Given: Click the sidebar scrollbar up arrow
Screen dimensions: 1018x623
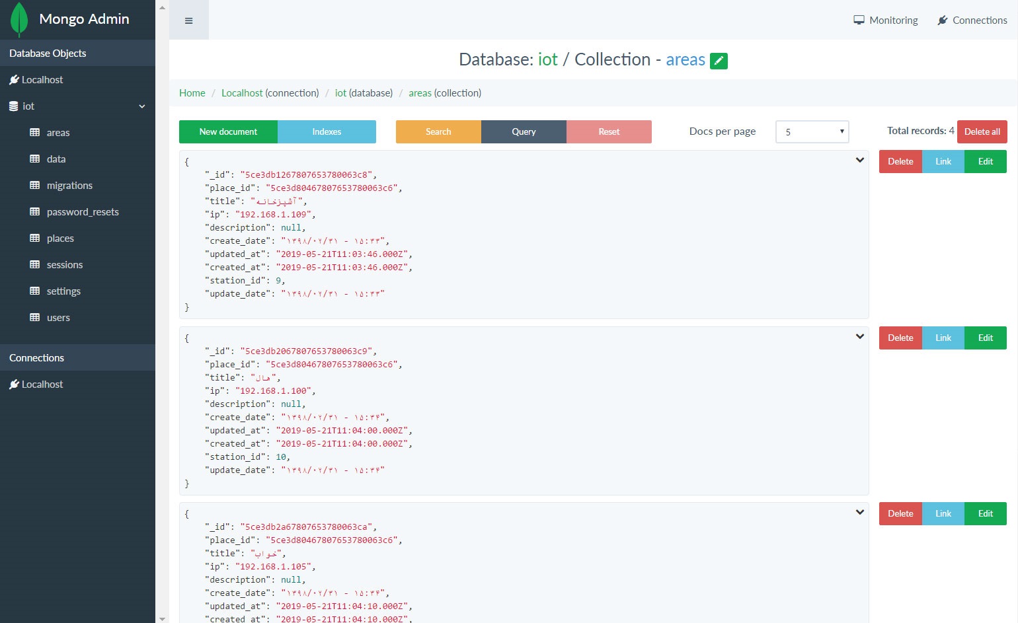Looking at the screenshot, I should click(x=163, y=7).
